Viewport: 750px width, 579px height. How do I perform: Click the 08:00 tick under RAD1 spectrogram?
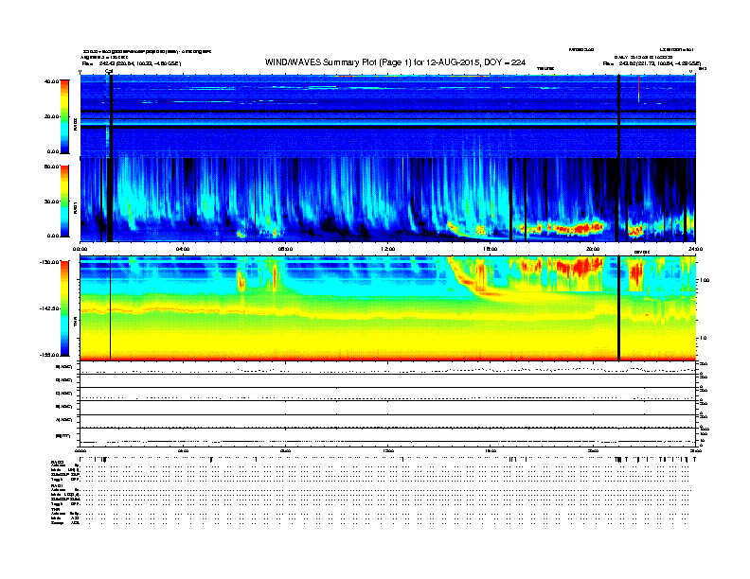point(285,249)
